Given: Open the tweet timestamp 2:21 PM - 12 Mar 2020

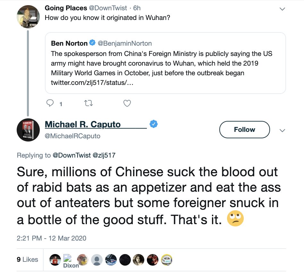Looking at the screenshot, I should 51,238.
